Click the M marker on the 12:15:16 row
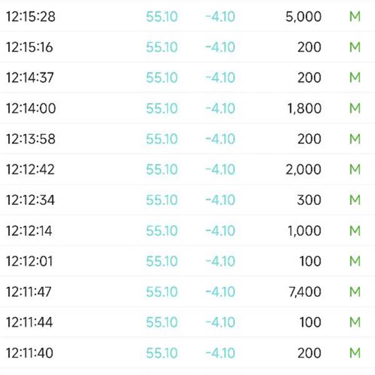The image size is (375, 375). pyautogui.click(x=355, y=47)
